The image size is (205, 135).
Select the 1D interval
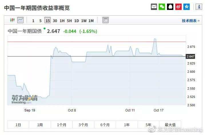77,21
